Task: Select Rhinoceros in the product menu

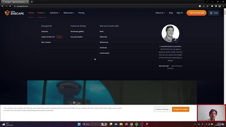Action: [104, 42]
